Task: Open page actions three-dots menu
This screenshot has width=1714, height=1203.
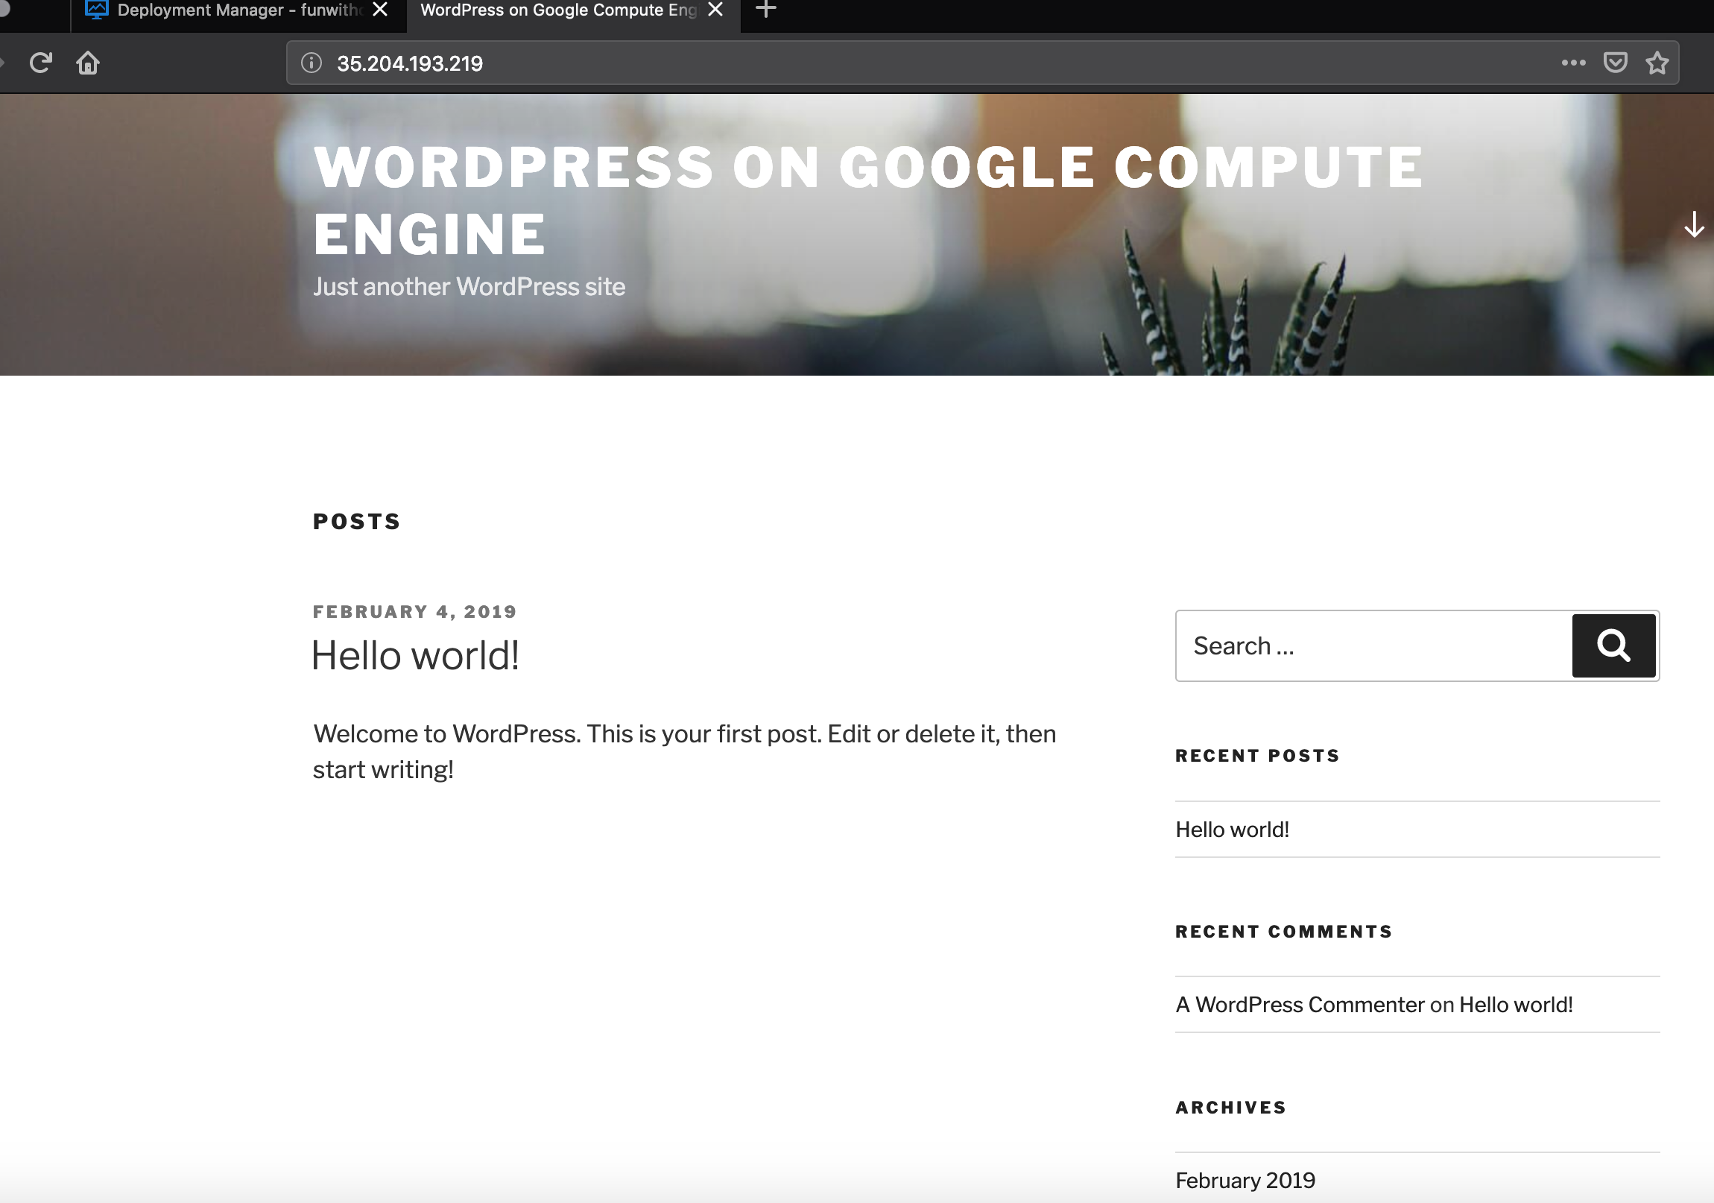Action: click(x=1573, y=63)
